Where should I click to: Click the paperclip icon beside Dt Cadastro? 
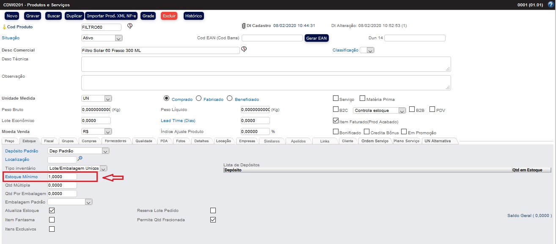pyautogui.click(x=243, y=26)
